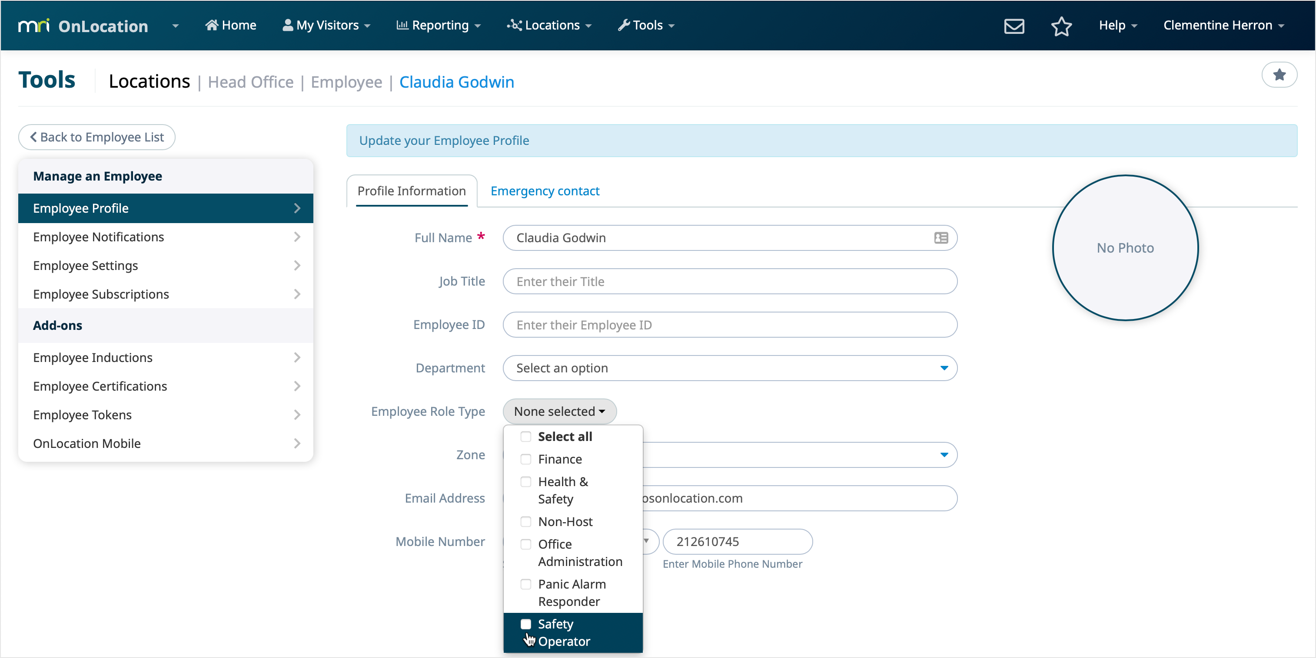This screenshot has height=658, width=1316.
Task: Click the contact card icon in Full Name field
Action: pyautogui.click(x=940, y=238)
